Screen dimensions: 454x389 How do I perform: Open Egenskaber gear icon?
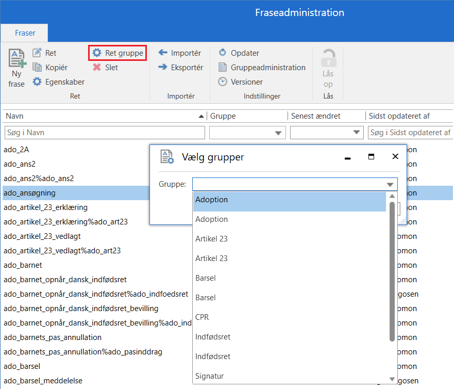(37, 82)
